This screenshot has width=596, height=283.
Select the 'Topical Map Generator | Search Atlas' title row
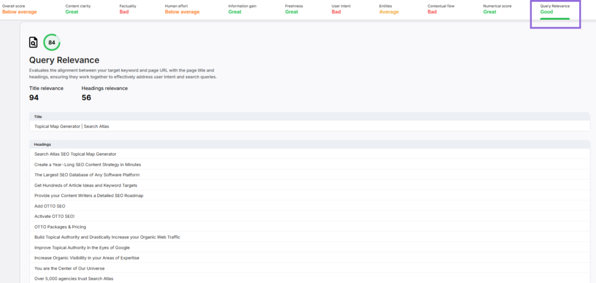310,126
